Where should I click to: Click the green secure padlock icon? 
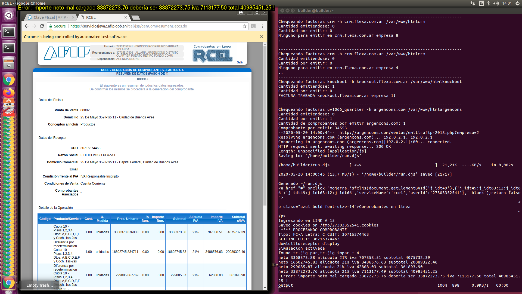51,26
